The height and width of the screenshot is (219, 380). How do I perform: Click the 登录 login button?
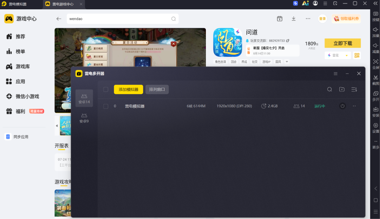(322, 19)
